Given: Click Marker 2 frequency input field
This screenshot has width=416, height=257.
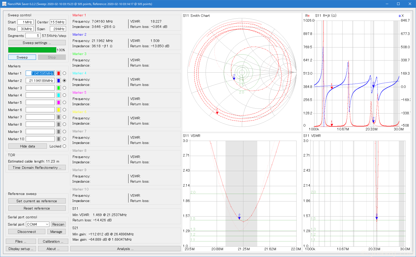Looking at the screenshot, I should 40,81.
